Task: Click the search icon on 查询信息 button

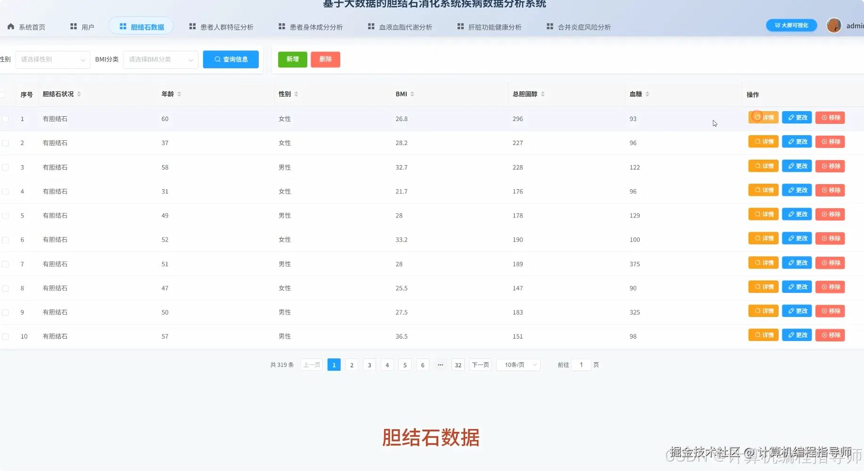Action: (x=217, y=59)
